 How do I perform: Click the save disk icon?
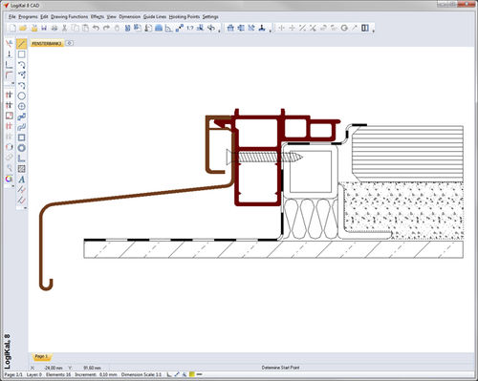click(x=44, y=28)
